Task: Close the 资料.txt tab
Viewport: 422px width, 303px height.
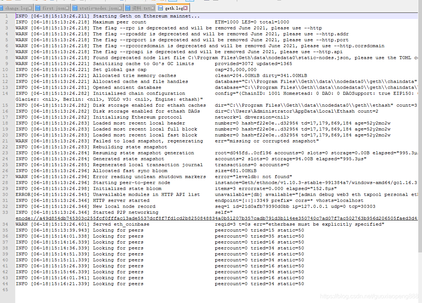Action: coord(152,8)
